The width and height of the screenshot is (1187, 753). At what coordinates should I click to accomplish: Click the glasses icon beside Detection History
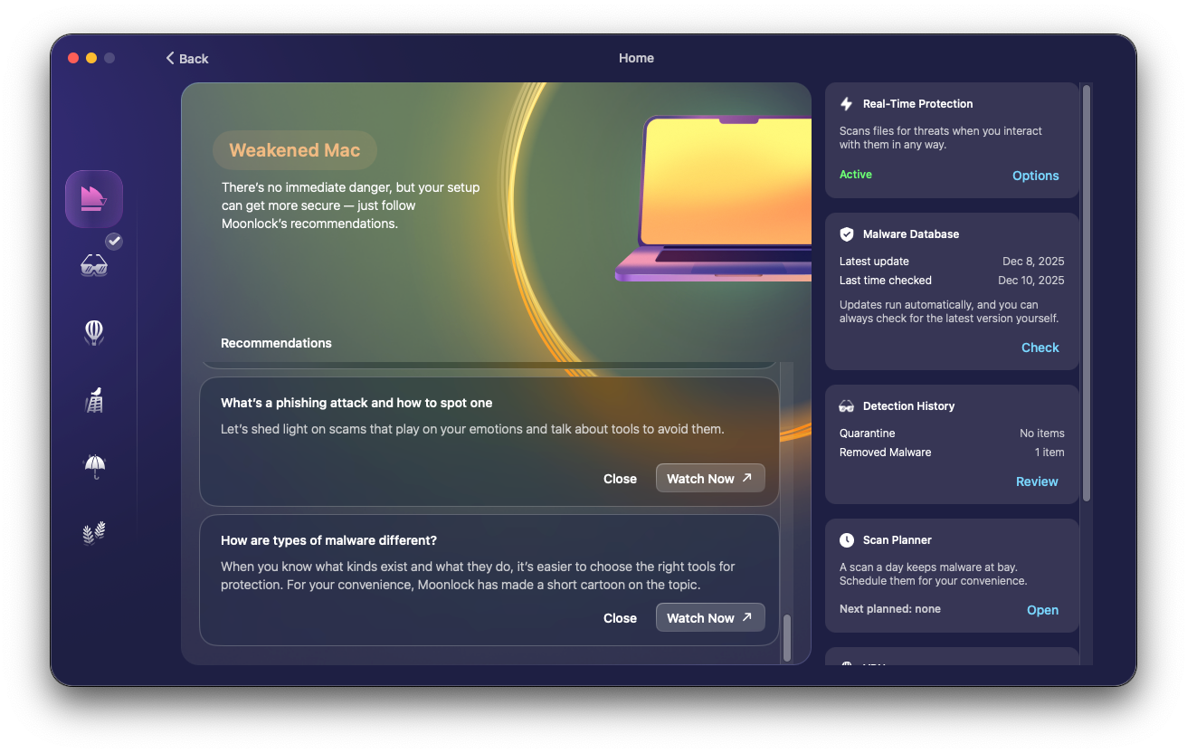[x=847, y=406]
